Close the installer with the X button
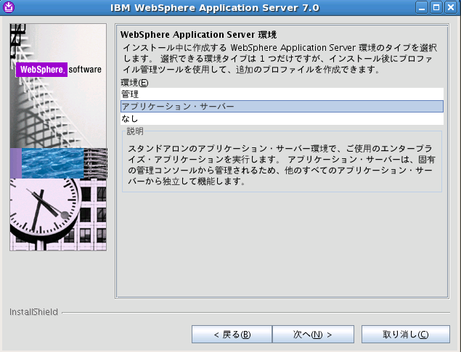Image resolution: width=461 pixels, height=352 pixels. click(x=451, y=8)
